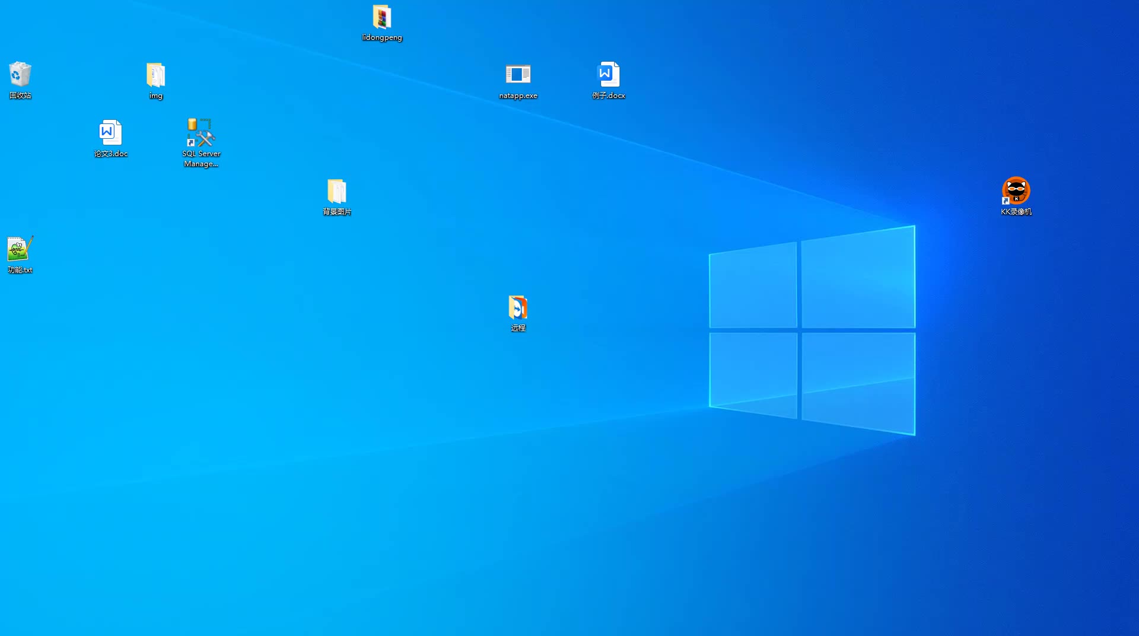1139x636 pixels.
Task: Click the 'KK录像机' label text
Action: click(x=1016, y=212)
